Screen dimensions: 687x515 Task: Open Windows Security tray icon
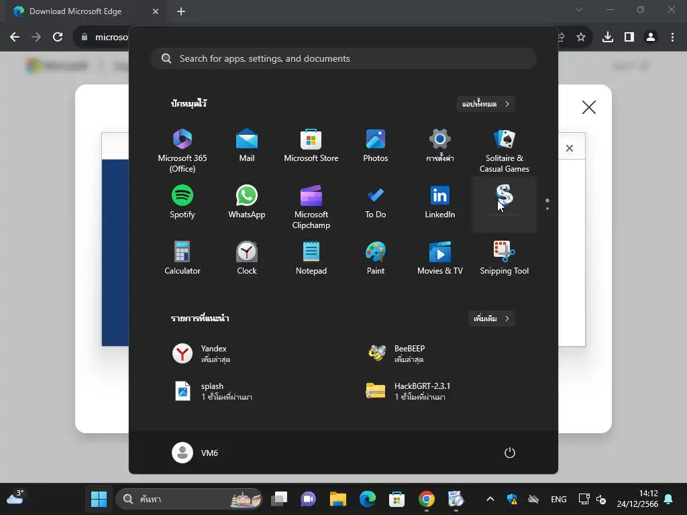click(x=512, y=499)
